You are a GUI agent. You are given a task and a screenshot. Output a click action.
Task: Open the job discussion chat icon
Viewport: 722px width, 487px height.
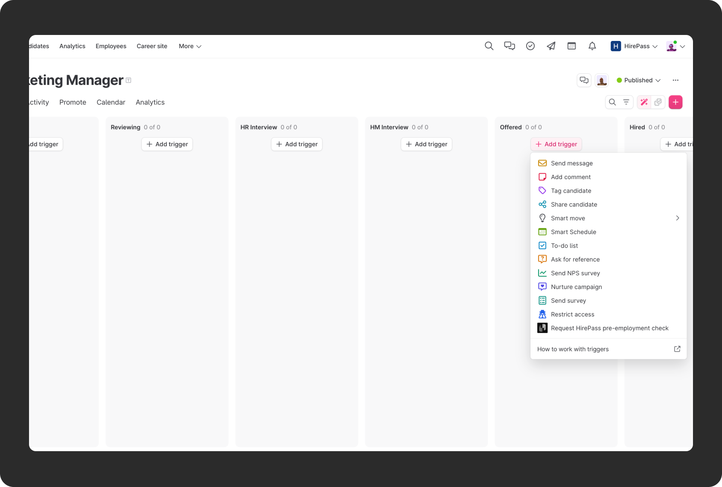[x=584, y=80]
